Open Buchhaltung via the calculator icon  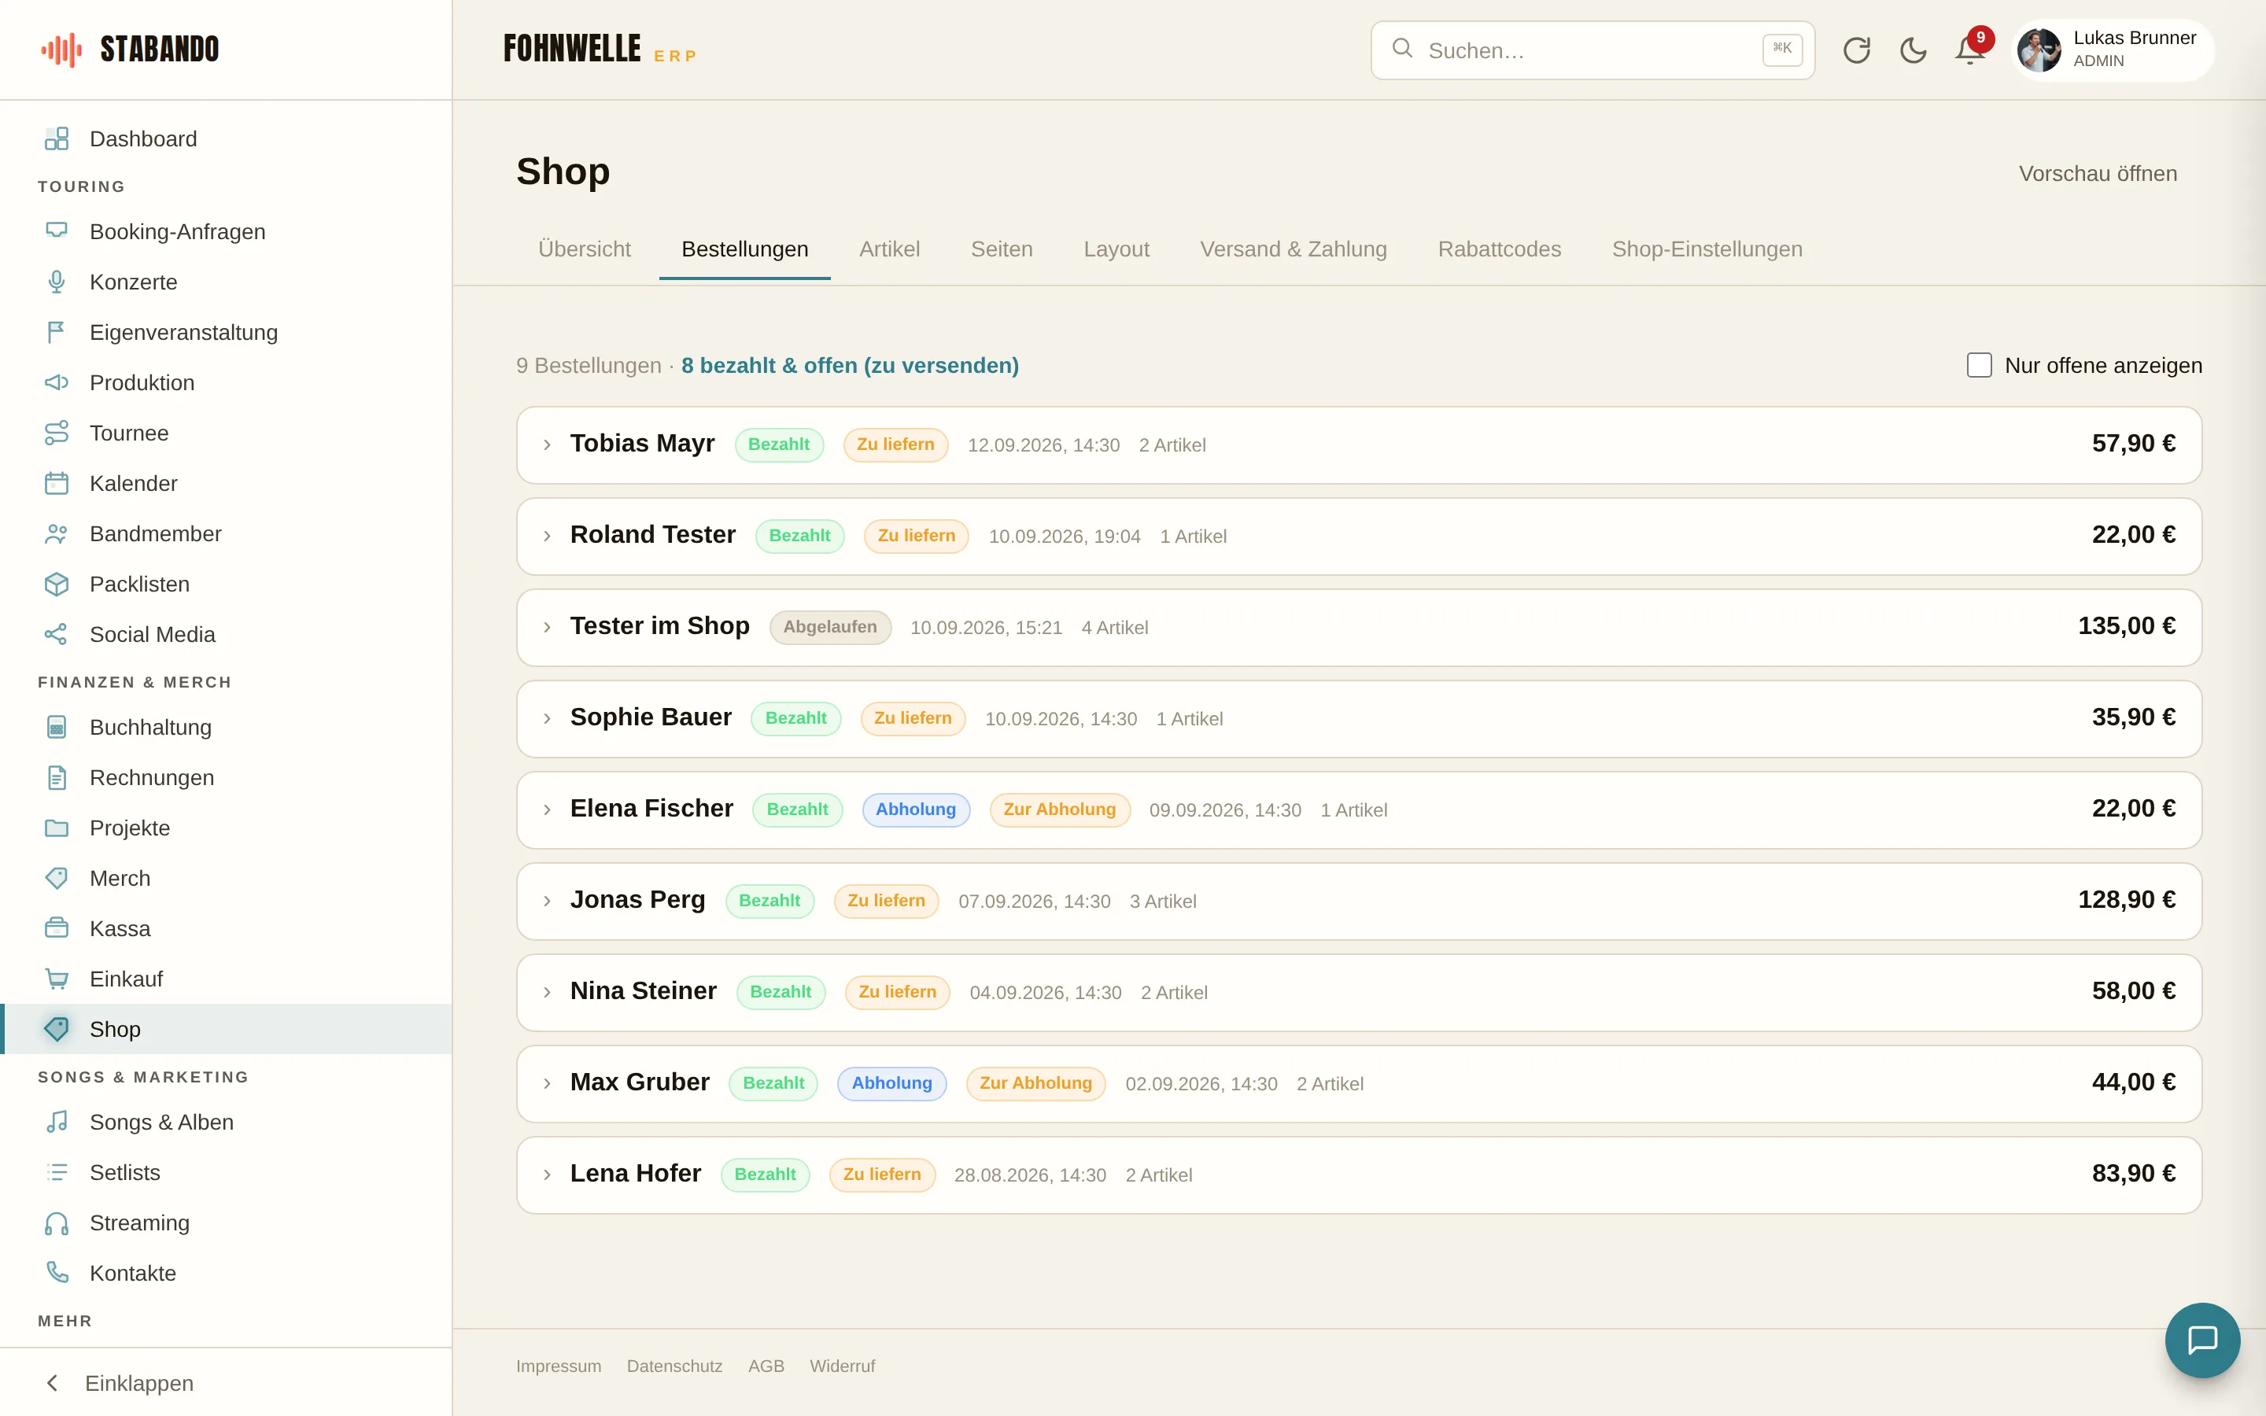point(56,727)
